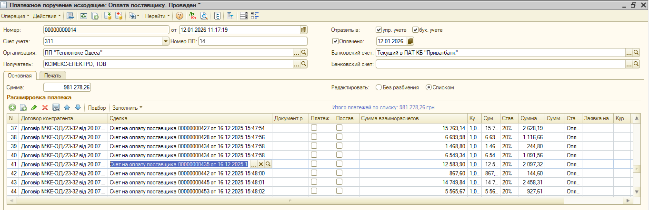Image resolution: width=649 pixels, height=210 pixels.
Task: Open the Дт/Кт postings icon
Action: coord(192,16)
